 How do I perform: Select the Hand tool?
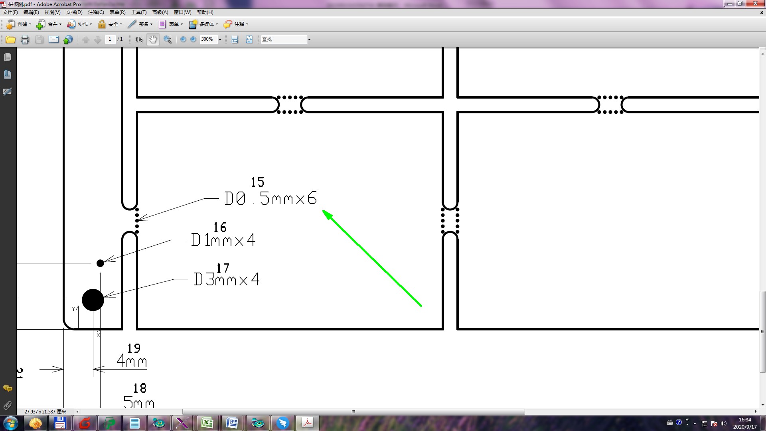click(153, 40)
